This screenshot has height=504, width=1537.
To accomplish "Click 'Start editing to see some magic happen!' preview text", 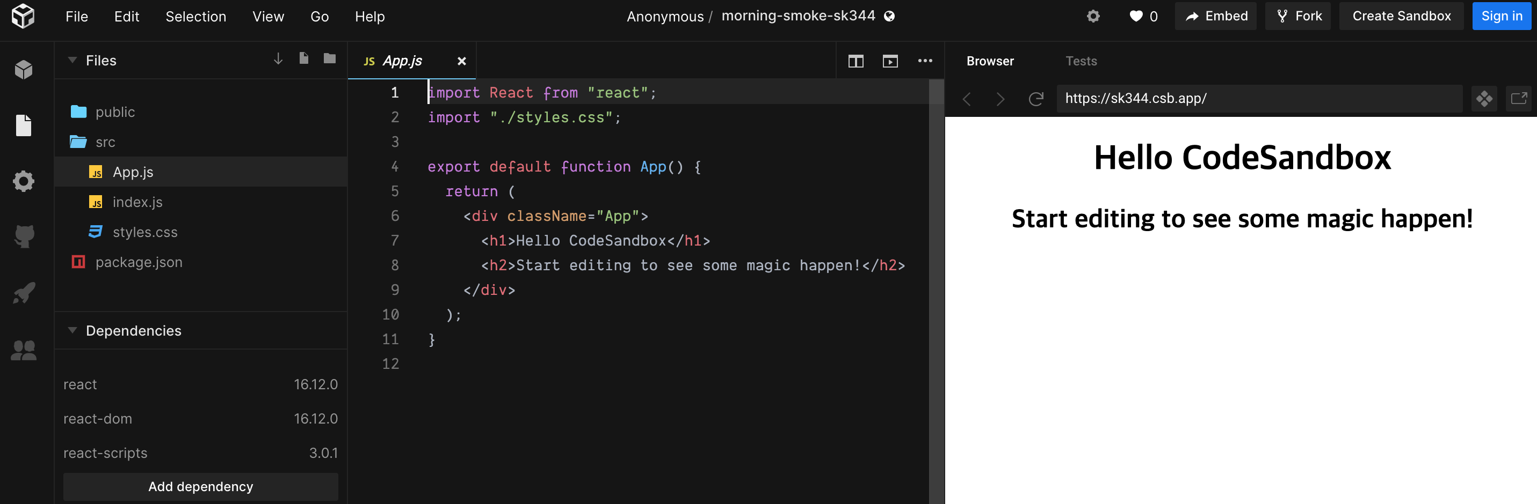I will coord(1242,219).
